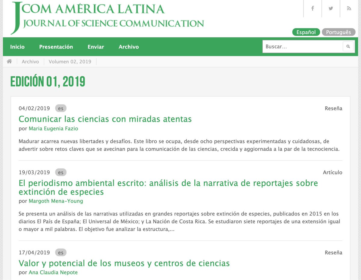Click the es badge next to 19/03/2019
Image resolution: width=361 pixels, height=280 pixels.
[x=61, y=172]
